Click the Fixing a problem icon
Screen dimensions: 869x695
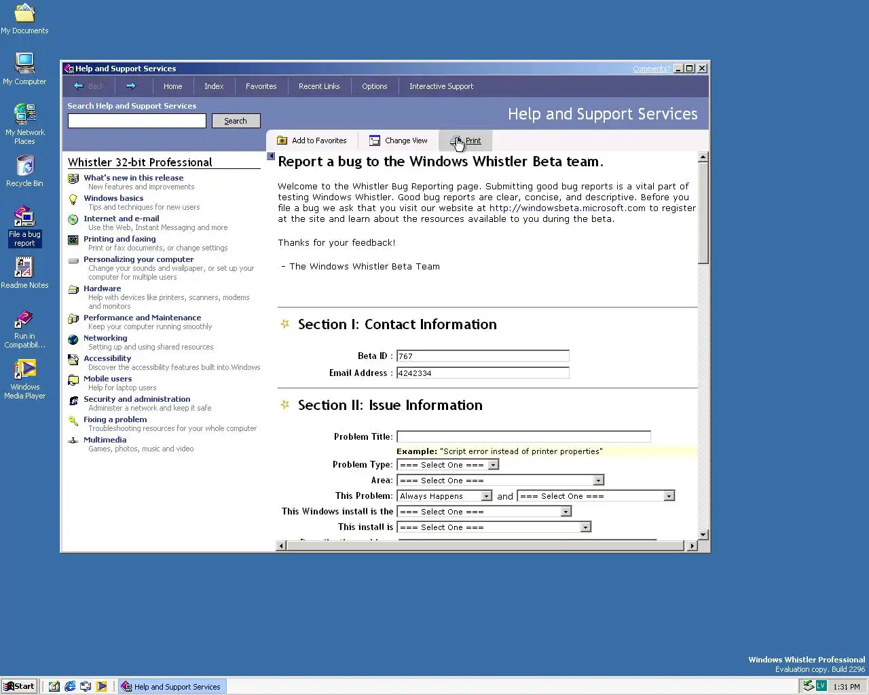click(73, 420)
